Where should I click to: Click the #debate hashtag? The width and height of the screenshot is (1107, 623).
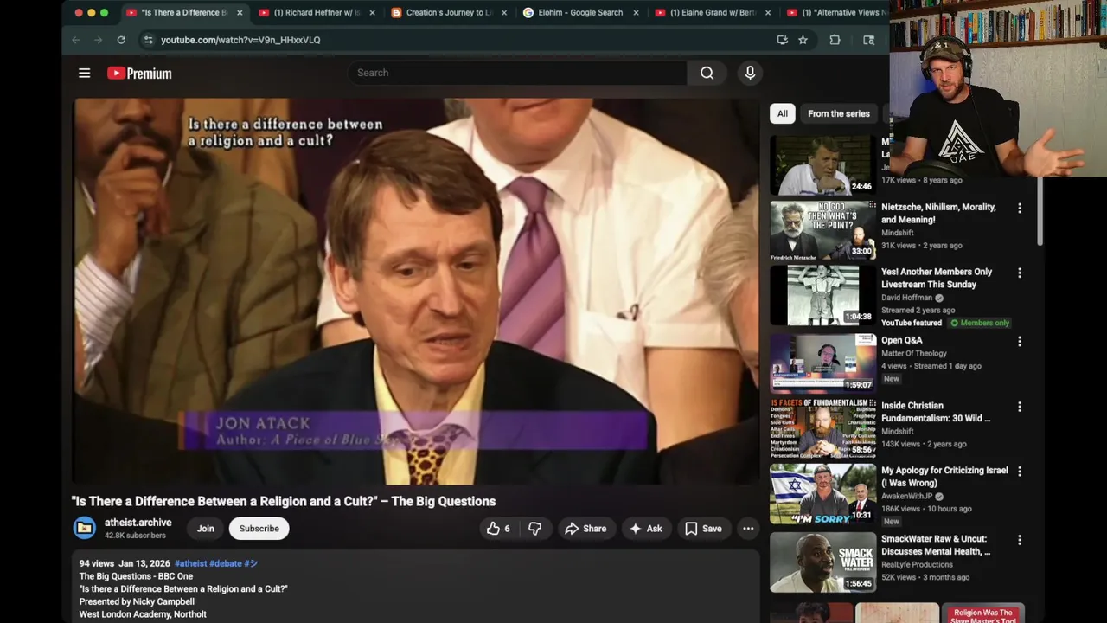click(x=226, y=563)
